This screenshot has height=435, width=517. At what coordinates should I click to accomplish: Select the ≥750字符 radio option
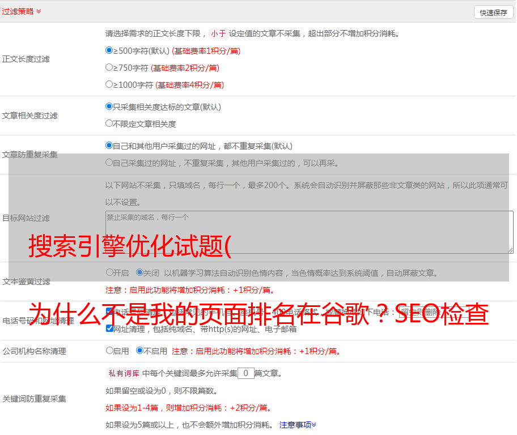(x=109, y=67)
